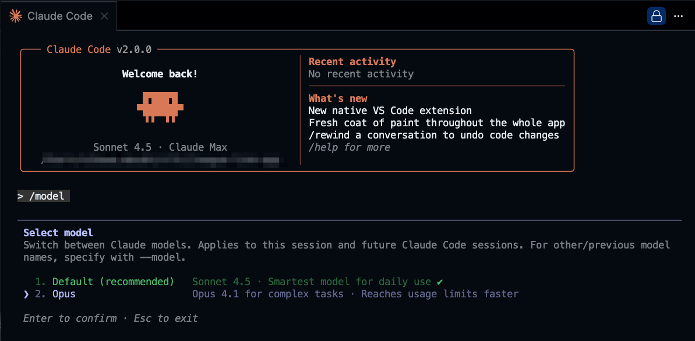The image size is (695, 341).
Task: Click the green checkmark next to Sonnet 4.5
Action: [440, 282]
